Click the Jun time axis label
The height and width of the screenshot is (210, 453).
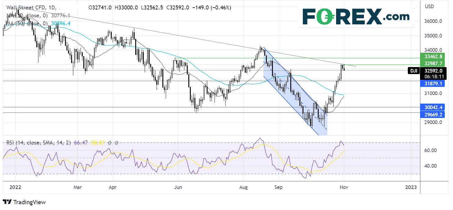[x=178, y=187]
